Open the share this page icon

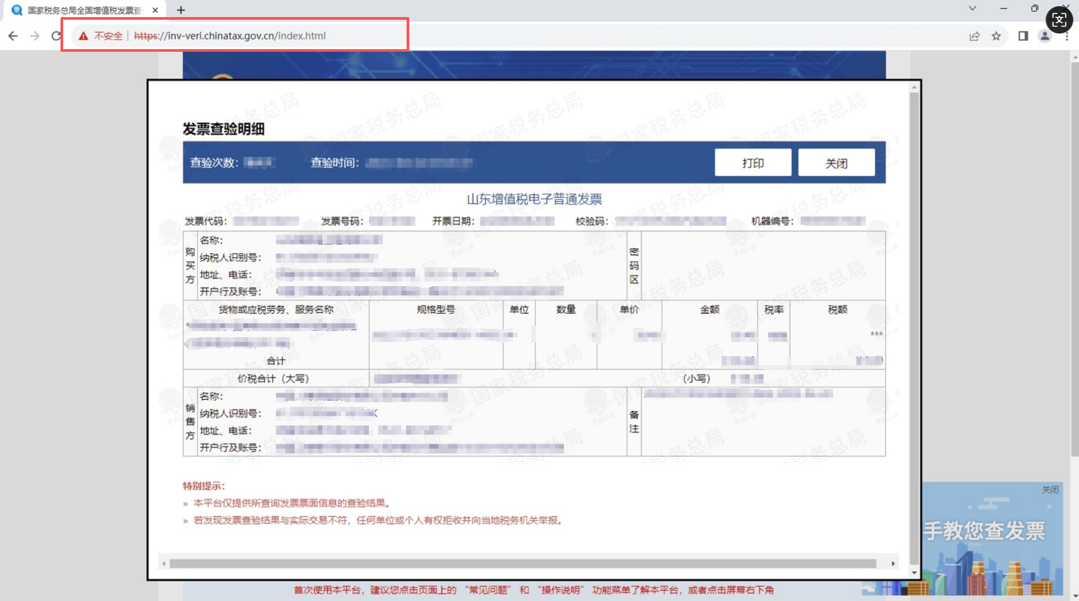point(974,36)
